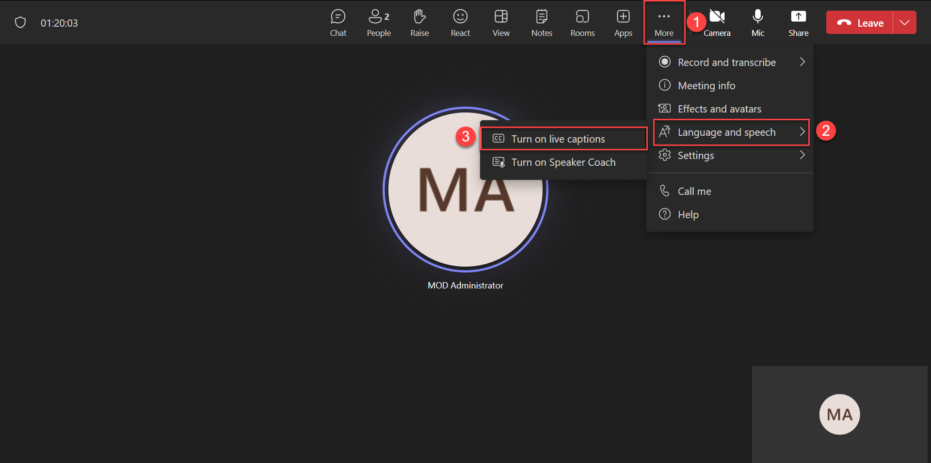Share screen content

pyautogui.click(x=798, y=23)
